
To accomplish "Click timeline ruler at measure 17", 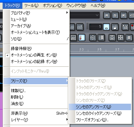I will (117, 50).
